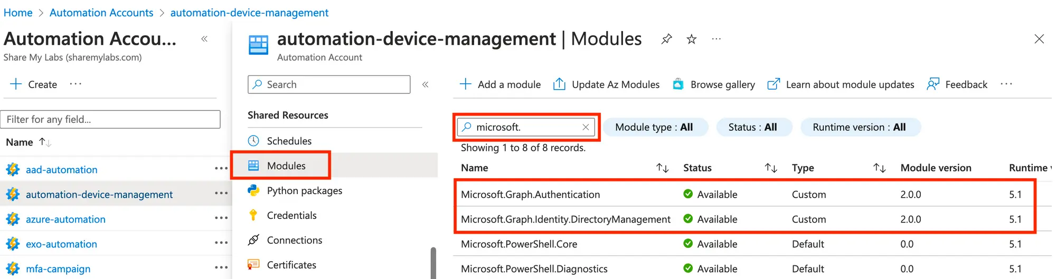The image size is (1056, 279).
Task: Collapse the resource menu sidebar
Action: tap(425, 84)
